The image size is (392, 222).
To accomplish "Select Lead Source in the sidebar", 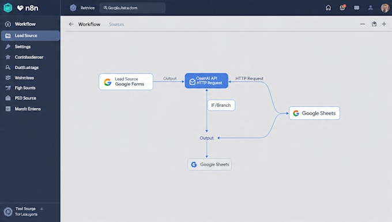I will coord(30,36).
